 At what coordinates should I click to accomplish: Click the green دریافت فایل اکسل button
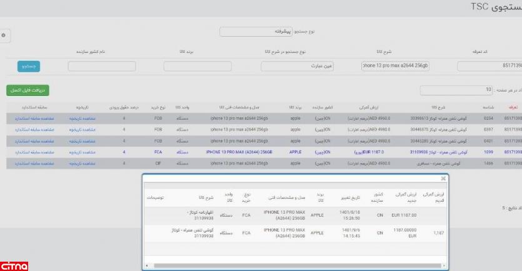pos(27,90)
